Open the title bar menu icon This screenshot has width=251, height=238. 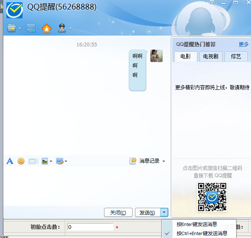tap(212, 2)
